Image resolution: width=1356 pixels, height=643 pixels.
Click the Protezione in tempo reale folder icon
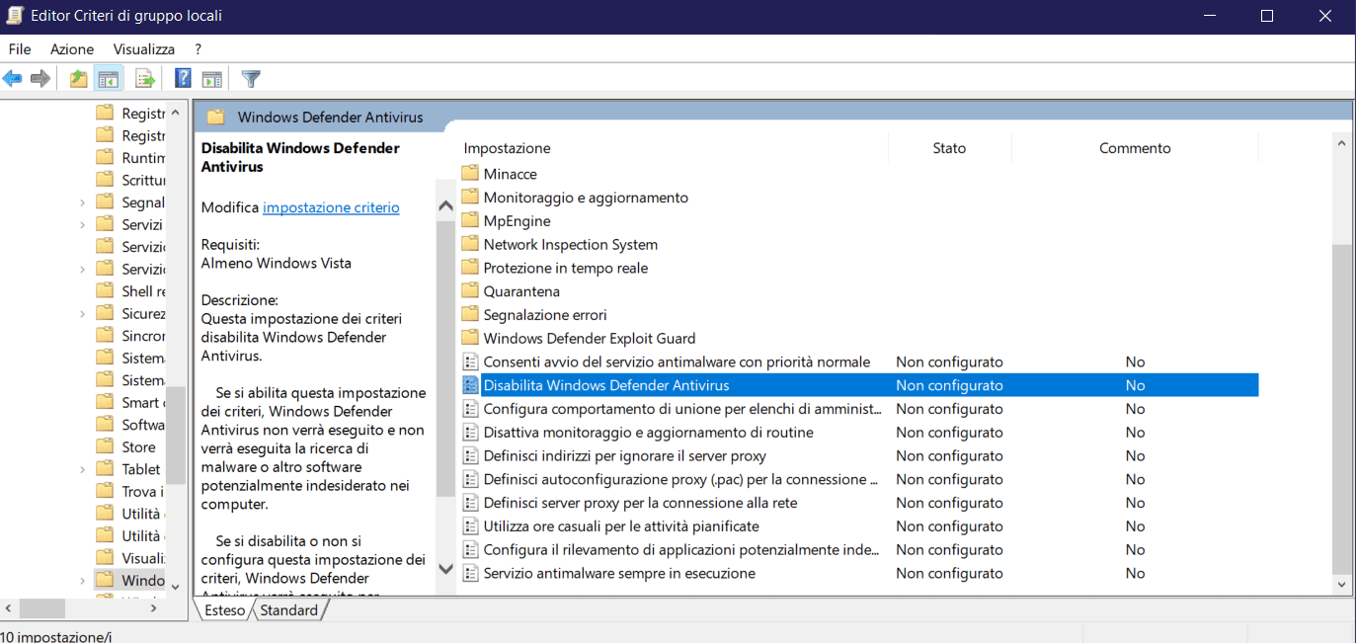point(470,268)
